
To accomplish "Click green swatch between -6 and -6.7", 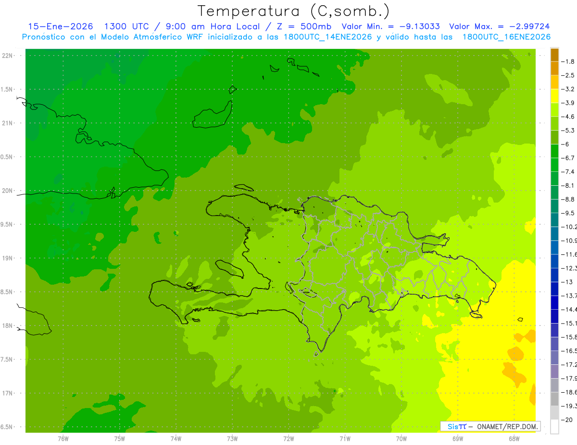I will point(554,151).
